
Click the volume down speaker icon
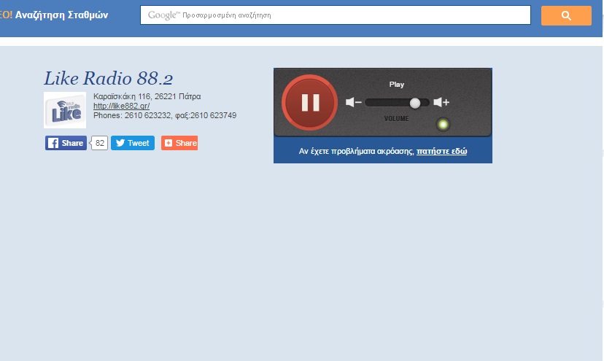tap(353, 102)
